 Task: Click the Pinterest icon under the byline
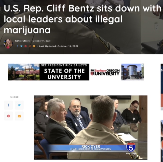(x=25, y=46)
